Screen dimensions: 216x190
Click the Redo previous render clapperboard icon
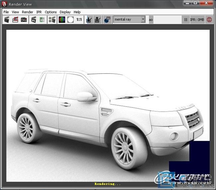[7, 20]
